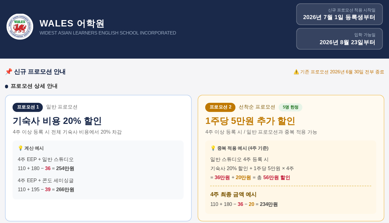
Task: Click the lightbulb icon next to 계산 예시
Action: (20, 148)
